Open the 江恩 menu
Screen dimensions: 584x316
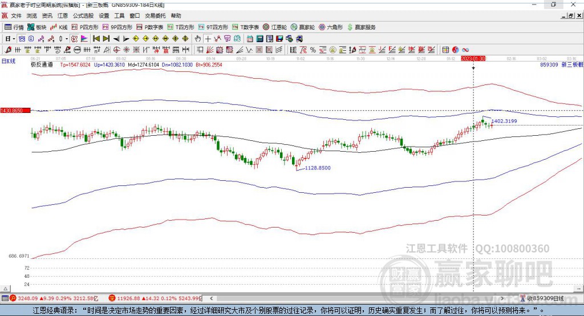[x=63, y=15]
